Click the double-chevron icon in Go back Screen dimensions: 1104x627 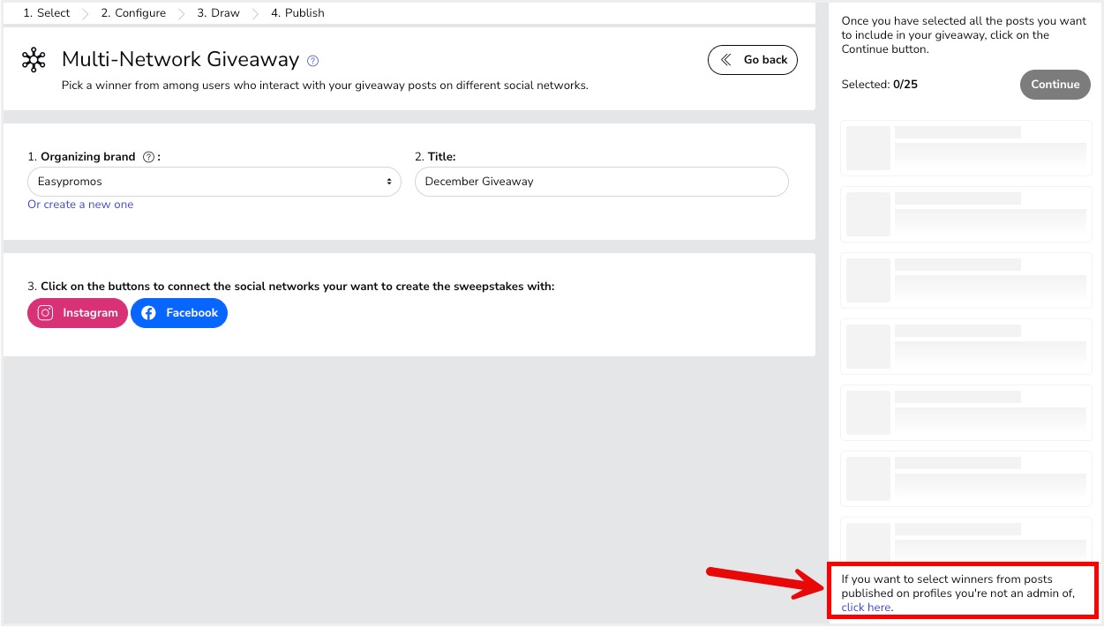(x=726, y=60)
